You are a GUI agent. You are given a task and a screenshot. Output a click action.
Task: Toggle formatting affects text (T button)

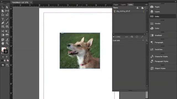pos(7,57)
